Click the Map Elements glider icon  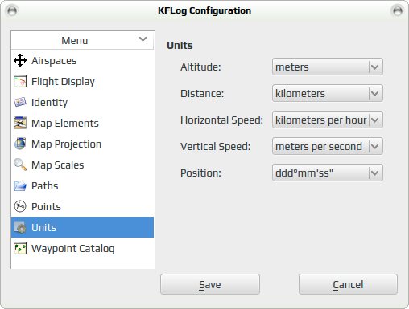coord(20,123)
